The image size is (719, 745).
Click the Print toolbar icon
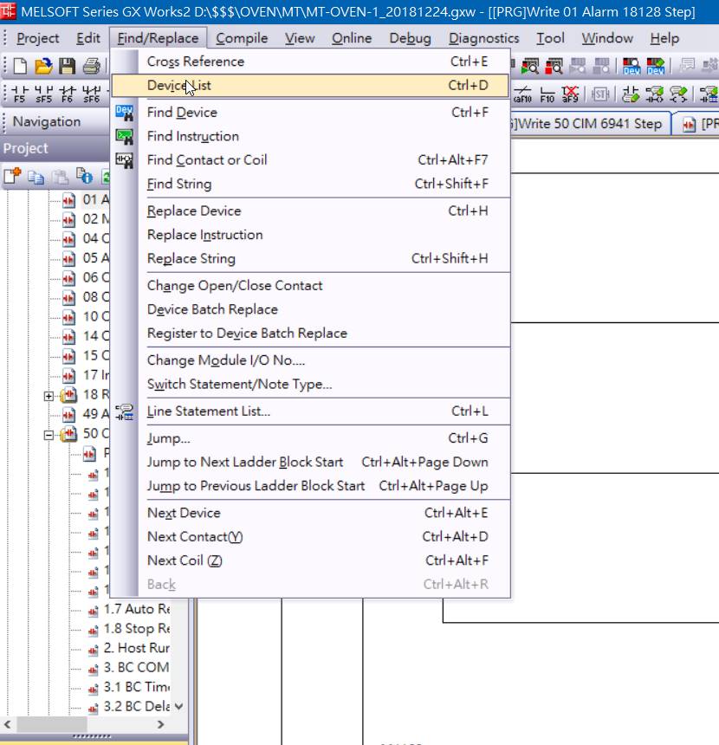90,66
